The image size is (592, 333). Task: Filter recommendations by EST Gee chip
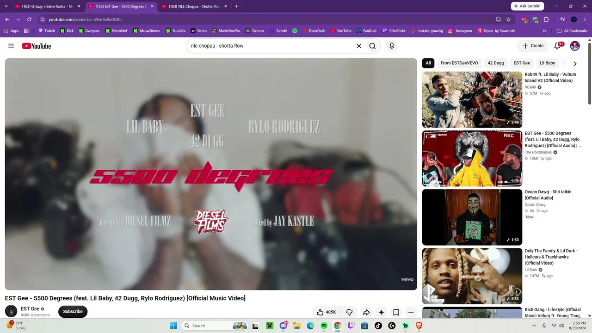click(522, 63)
